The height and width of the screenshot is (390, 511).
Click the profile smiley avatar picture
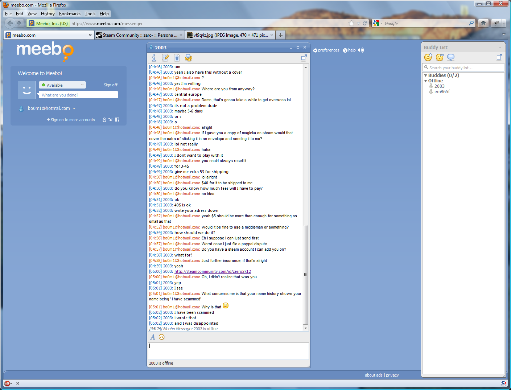click(27, 90)
